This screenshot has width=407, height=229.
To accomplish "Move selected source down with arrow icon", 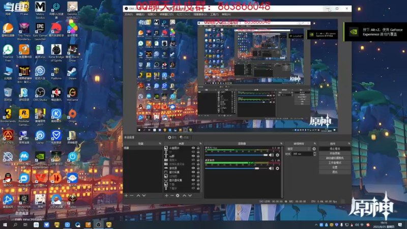I will tap(190, 195).
